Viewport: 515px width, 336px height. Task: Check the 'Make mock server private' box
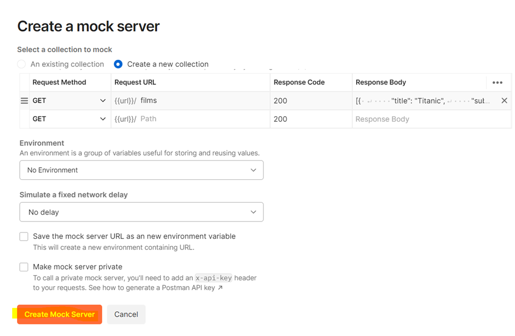[x=24, y=267]
